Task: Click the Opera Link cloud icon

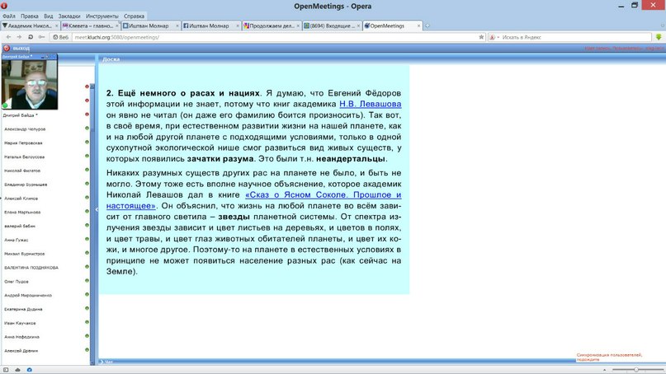Action: tap(17, 370)
